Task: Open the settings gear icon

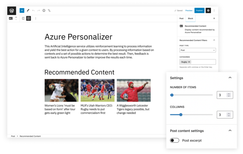Action: click(x=208, y=11)
